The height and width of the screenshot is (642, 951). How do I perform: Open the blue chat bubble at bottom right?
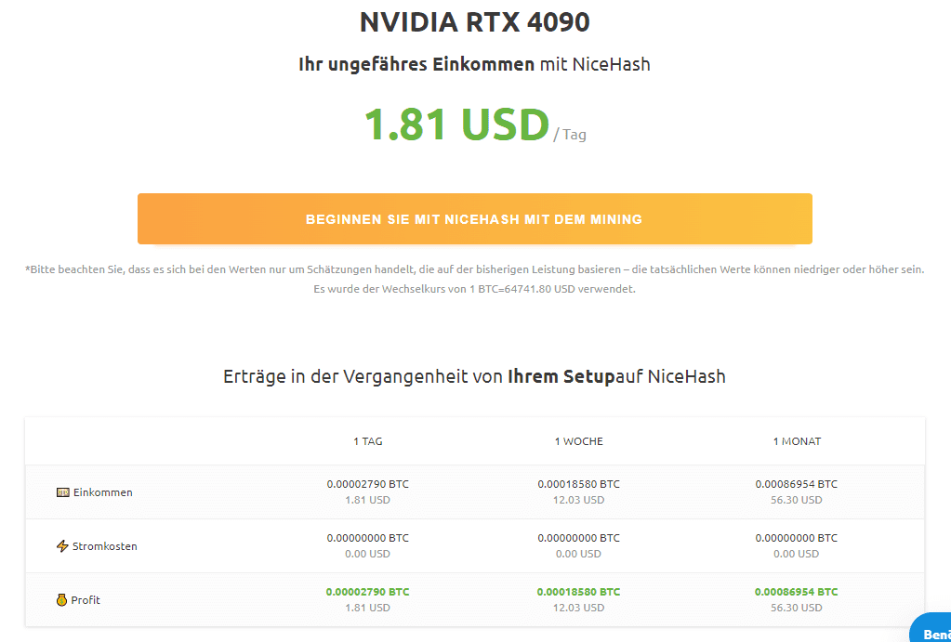click(x=931, y=627)
